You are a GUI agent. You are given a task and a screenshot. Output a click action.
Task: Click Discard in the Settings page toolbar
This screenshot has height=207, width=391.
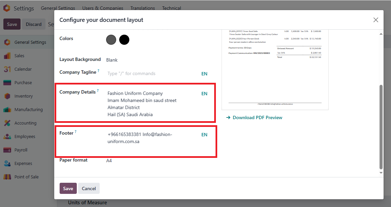tap(34, 24)
